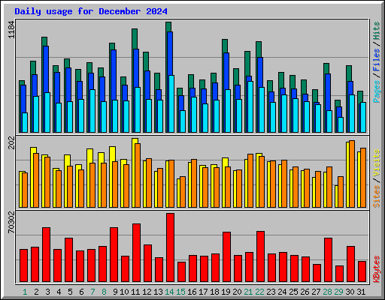This screenshot has width=385, height=300.
Task: Click day label 1 on the axis
Action: [25, 292]
